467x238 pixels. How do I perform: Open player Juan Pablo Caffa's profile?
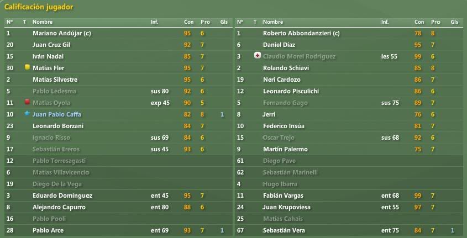tap(56, 114)
